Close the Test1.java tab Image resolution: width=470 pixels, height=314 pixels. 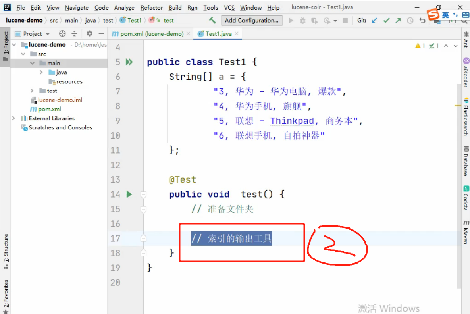coord(237,34)
